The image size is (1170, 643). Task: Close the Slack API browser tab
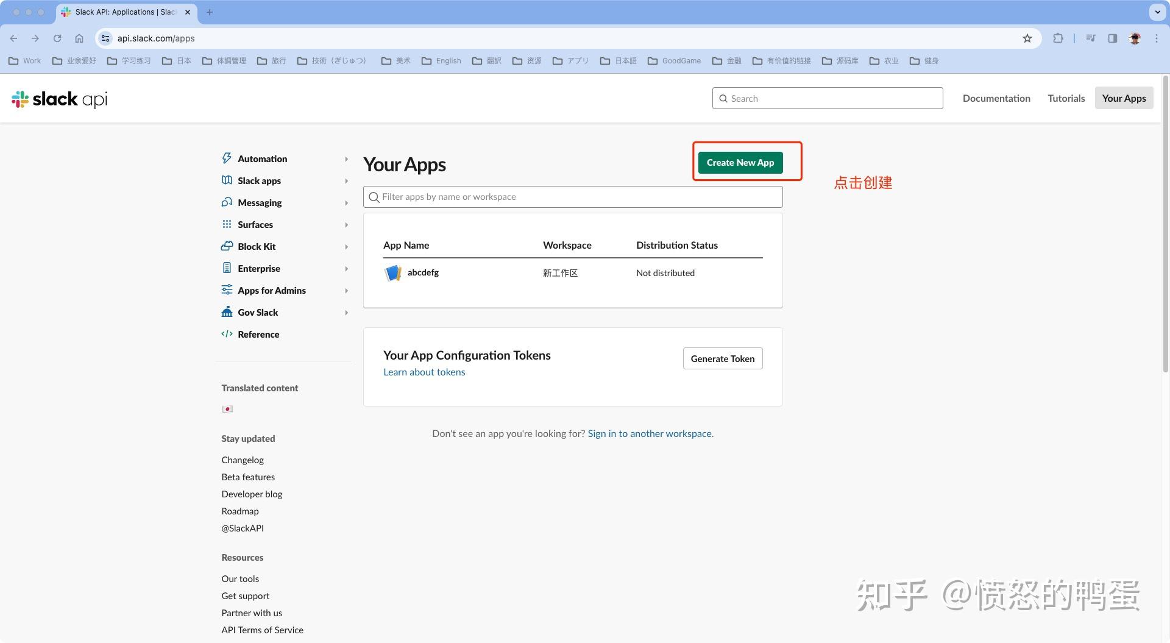187,12
